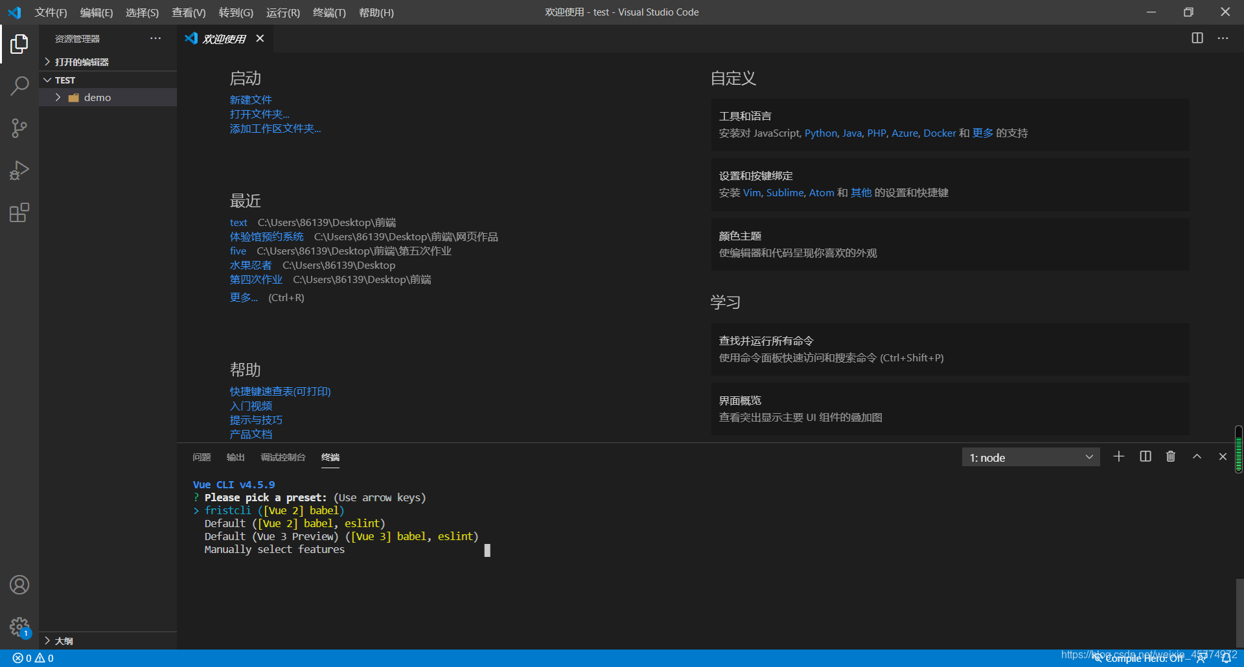
Task: Open the 入门视频 help link
Action: [x=251, y=405]
